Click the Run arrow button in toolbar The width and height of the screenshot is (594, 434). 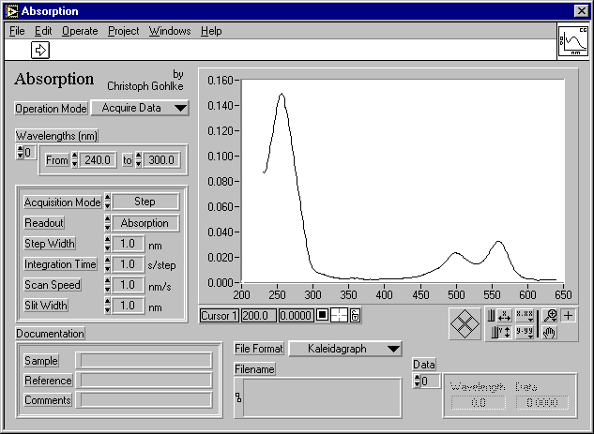(x=41, y=50)
